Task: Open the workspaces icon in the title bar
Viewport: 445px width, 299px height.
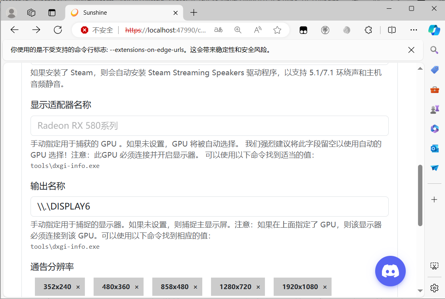Action: pyautogui.click(x=31, y=13)
